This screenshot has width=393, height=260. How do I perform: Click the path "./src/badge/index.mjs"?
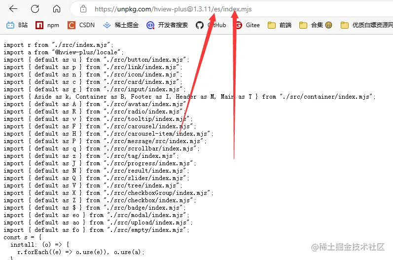[x=143, y=208]
